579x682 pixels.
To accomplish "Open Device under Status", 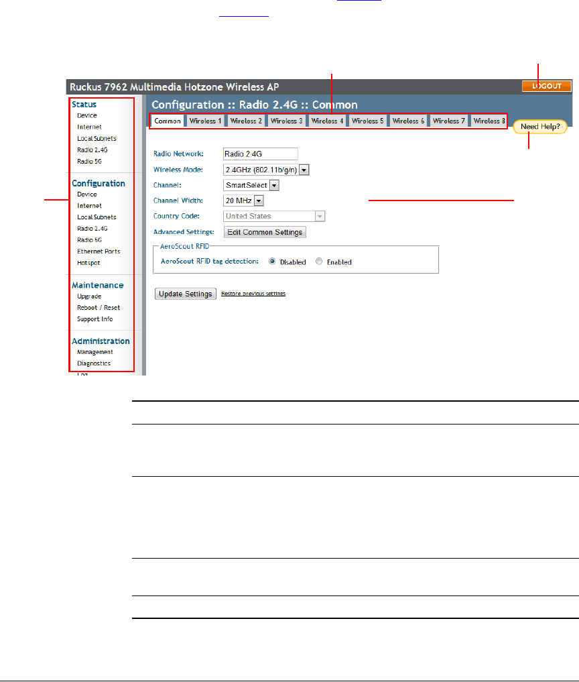I will tap(87, 116).
